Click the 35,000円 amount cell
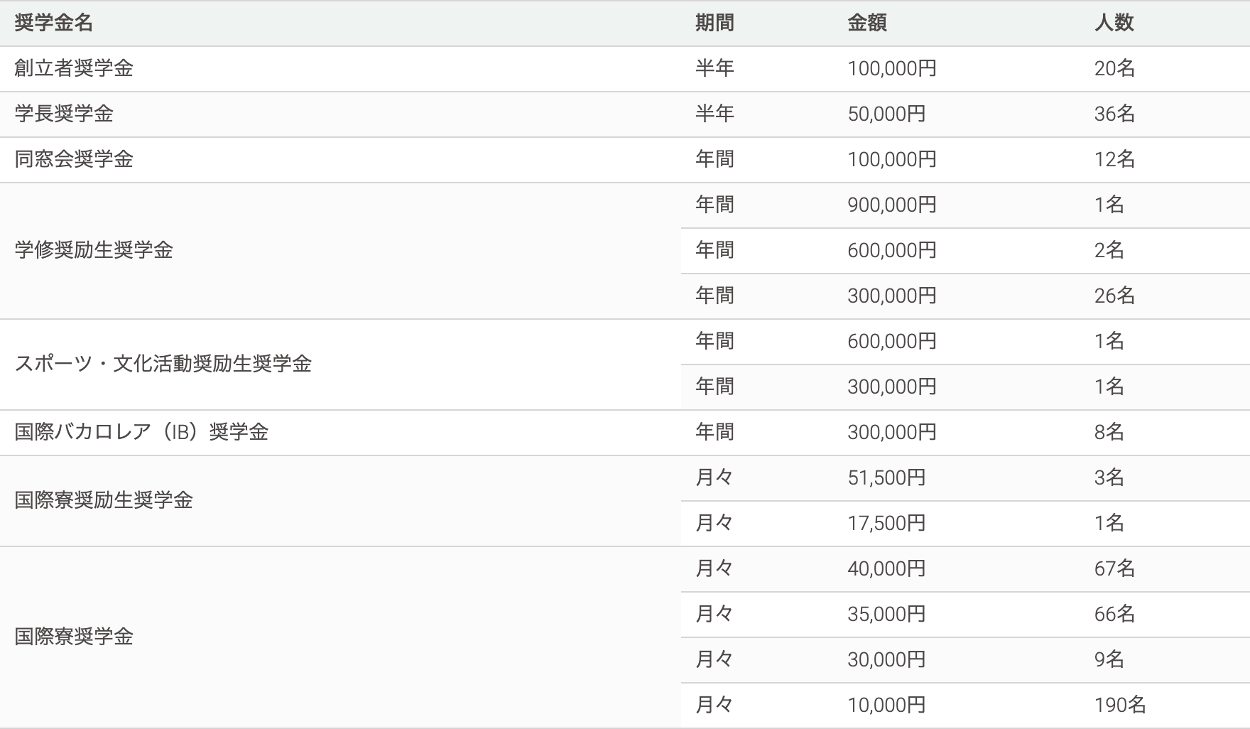The width and height of the screenshot is (1250, 729). point(886,614)
